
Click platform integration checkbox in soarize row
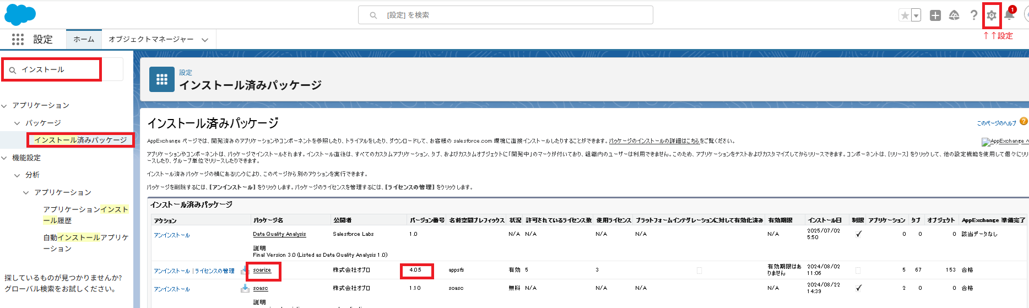(x=699, y=270)
